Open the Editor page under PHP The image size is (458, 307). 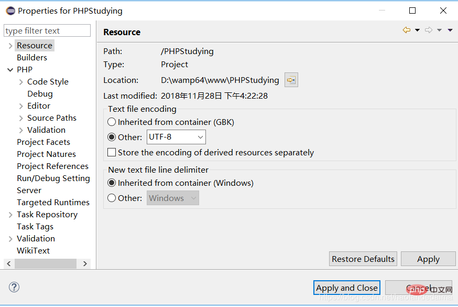tap(39, 106)
